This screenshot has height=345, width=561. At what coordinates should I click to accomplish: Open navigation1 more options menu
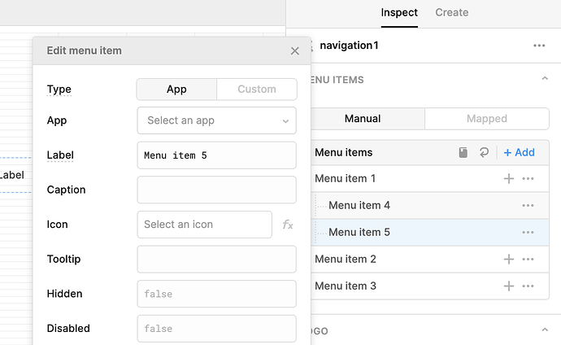539,46
